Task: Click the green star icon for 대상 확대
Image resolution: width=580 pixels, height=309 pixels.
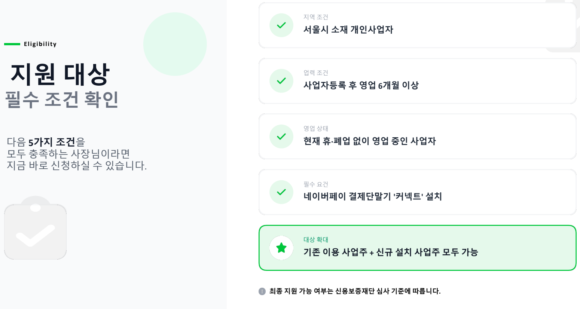Action: (281, 248)
